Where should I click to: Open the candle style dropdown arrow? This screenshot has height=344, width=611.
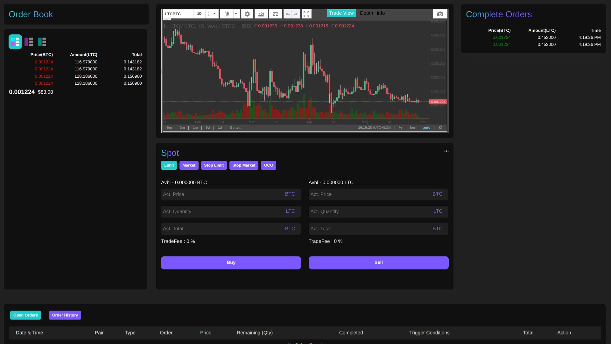pyautogui.click(x=235, y=14)
